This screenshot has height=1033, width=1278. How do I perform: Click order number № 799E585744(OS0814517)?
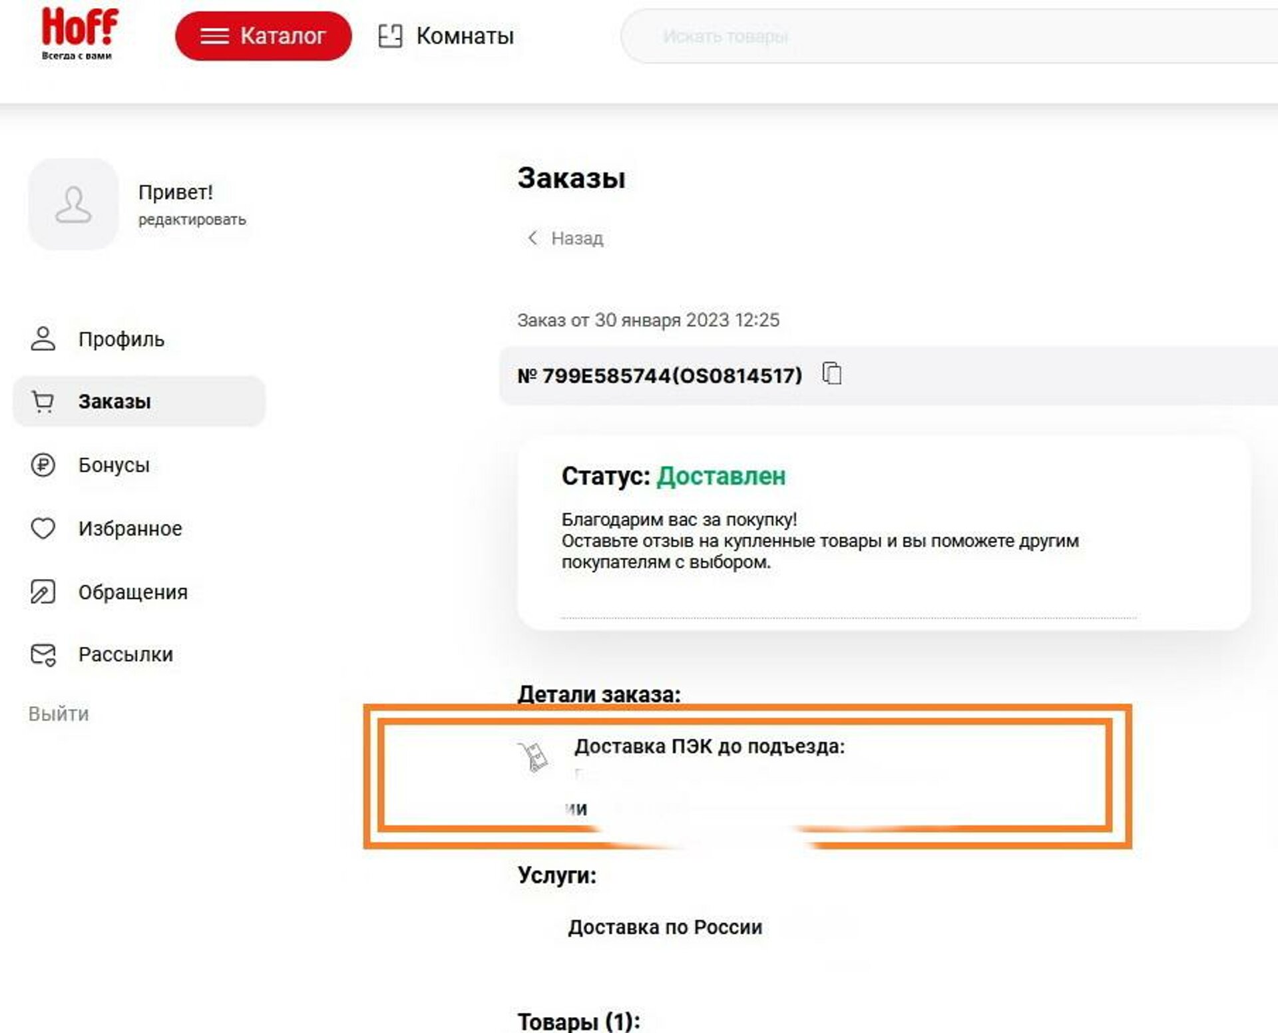click(x=660, y=375)
